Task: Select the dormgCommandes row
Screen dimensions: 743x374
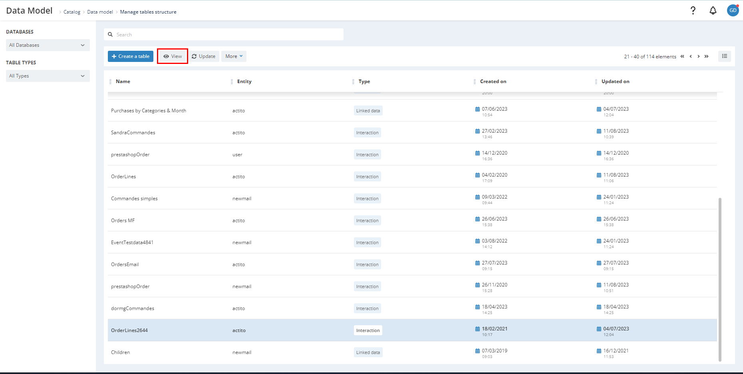Action: click(x=412, y=308)
